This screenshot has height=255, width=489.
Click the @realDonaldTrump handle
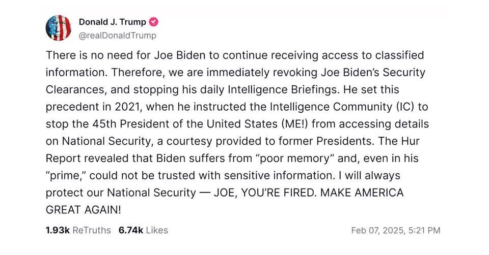click(x=117, y=36)
